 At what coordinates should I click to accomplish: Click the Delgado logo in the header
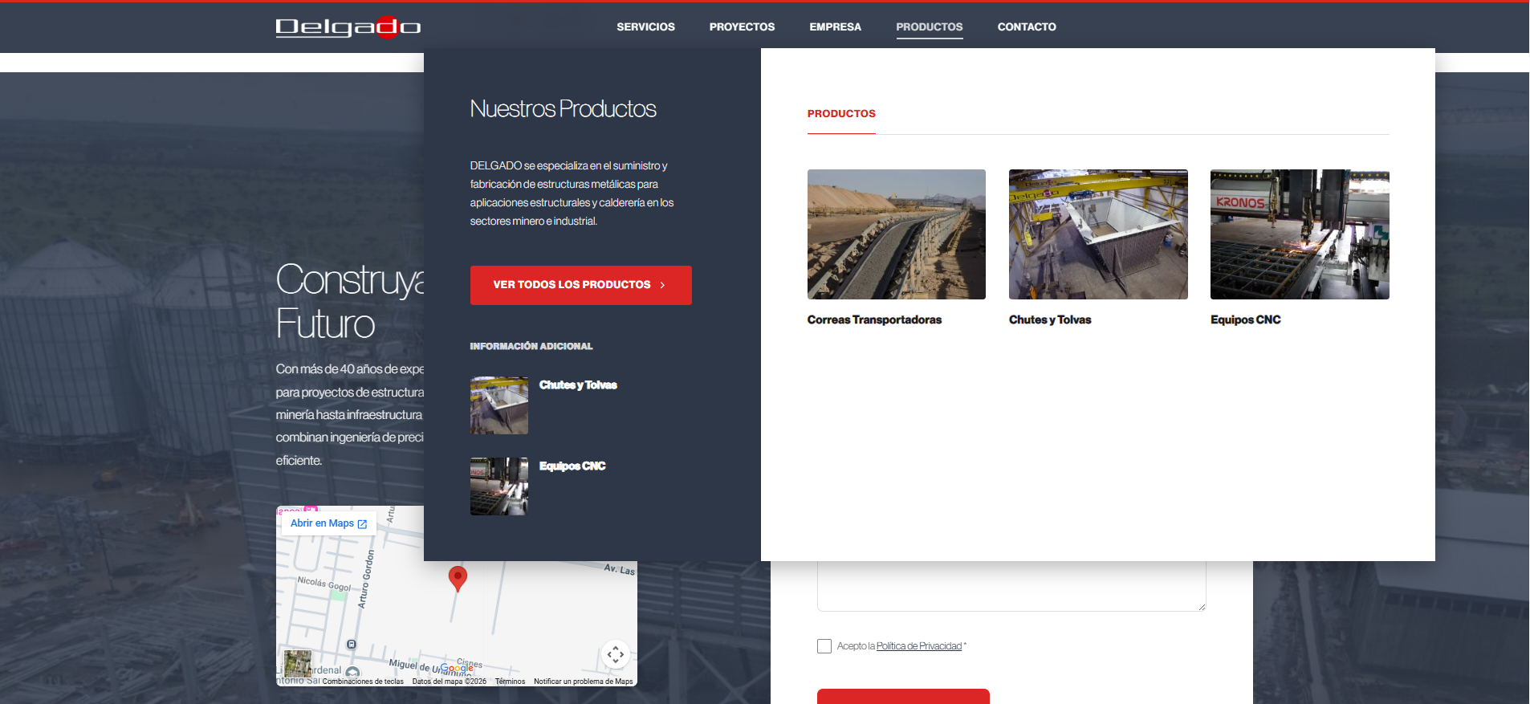(x=348, y=27)
